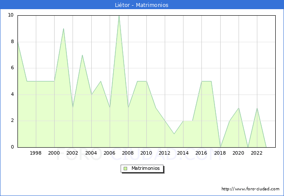
Task: Click the chart title Liétor - Matrimonios
Action: pyautogui.click(x=142, y=5)
